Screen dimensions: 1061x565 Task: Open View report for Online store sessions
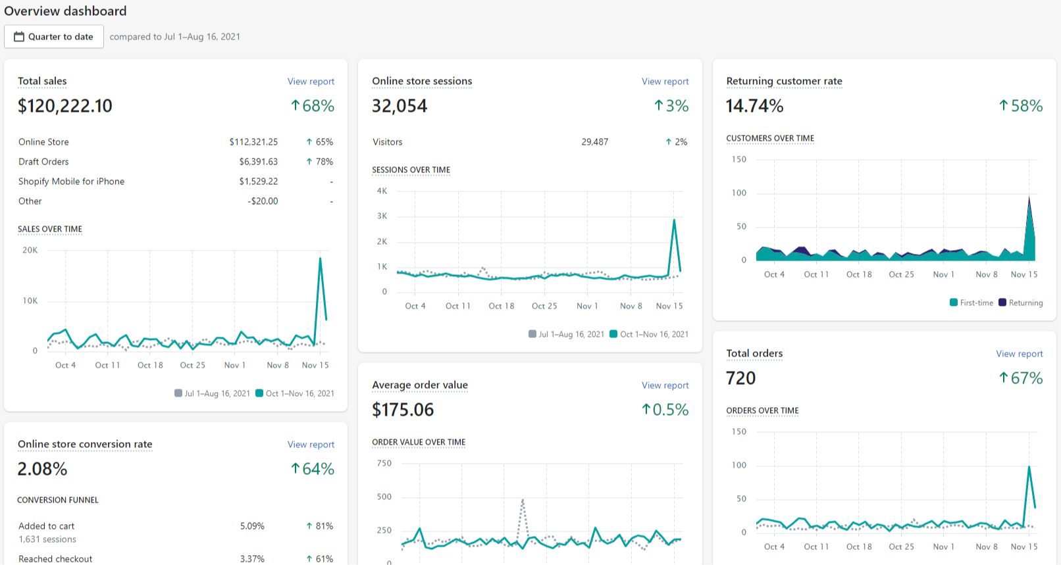(x=665, y=82)
